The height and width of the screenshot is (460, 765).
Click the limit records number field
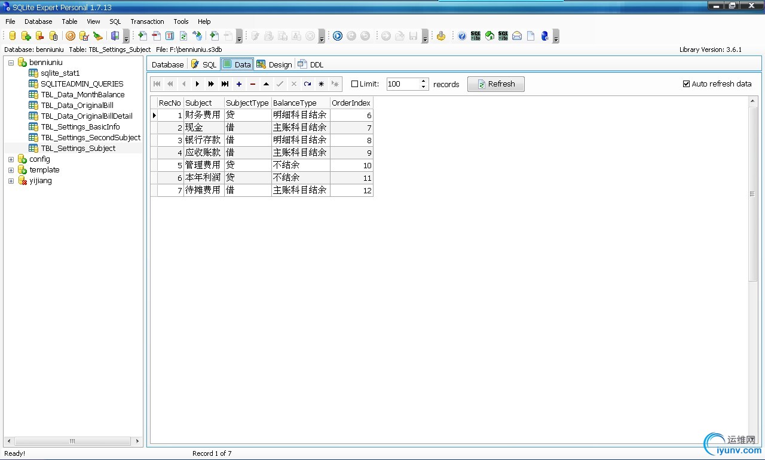click(403, 84)
